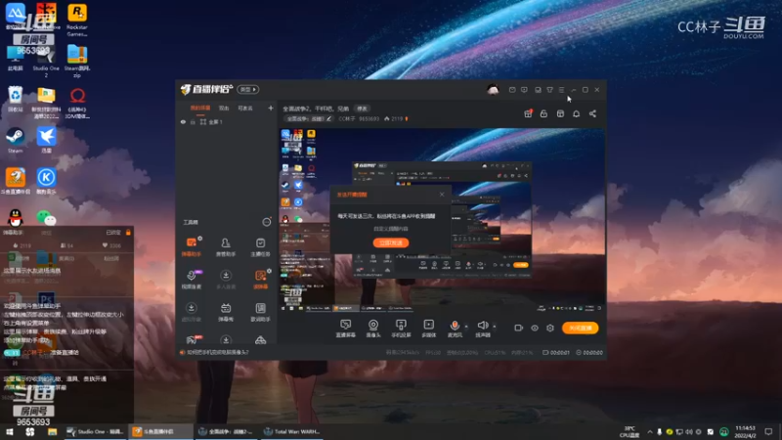The height and width of the screenshot is (440, 782).
Task: Add 摄像头 camera source
Action: 373,329
